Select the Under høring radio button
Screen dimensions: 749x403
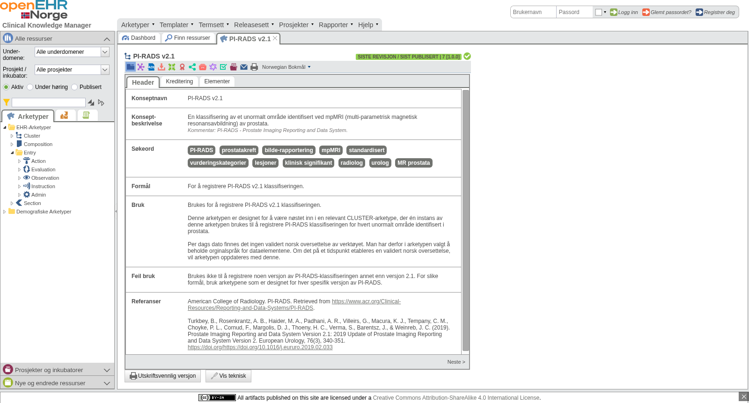click(30, 87)
